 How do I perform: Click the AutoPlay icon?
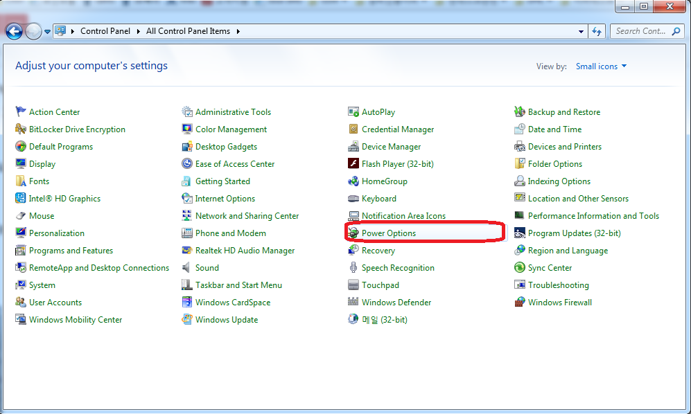coord(353,112)
